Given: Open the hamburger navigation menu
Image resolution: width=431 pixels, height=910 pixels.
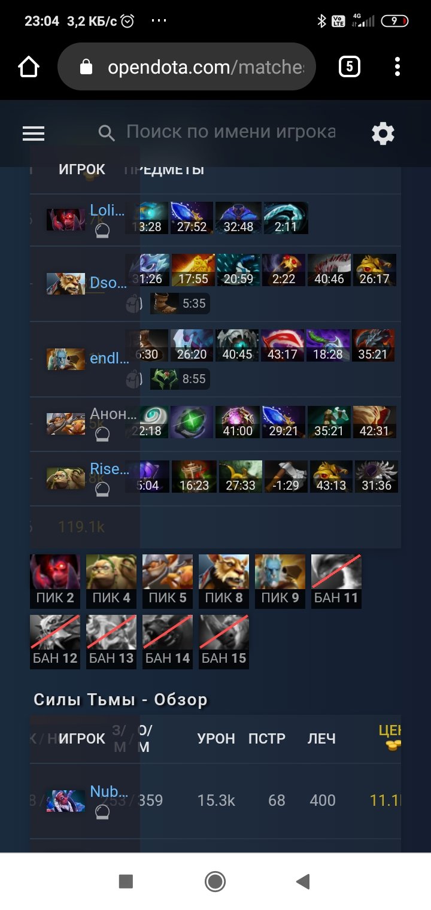Looking at the screenshot, I should coord(34,133).
